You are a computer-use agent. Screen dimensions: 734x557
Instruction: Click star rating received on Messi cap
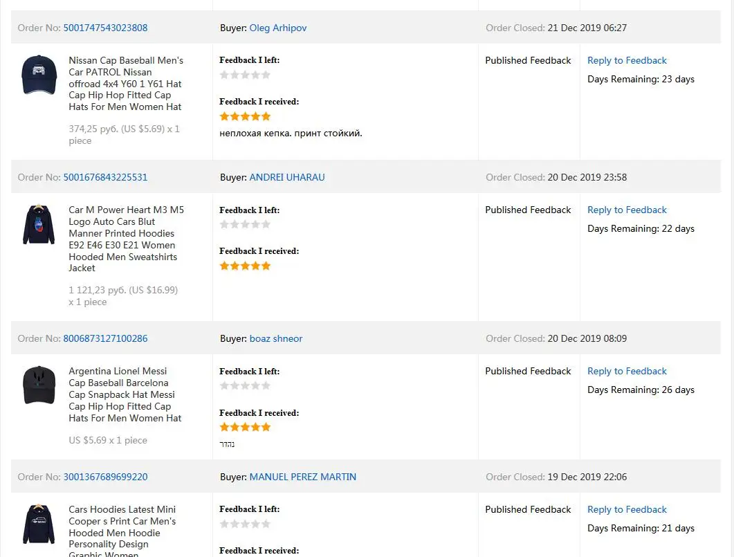click(245, 427)
